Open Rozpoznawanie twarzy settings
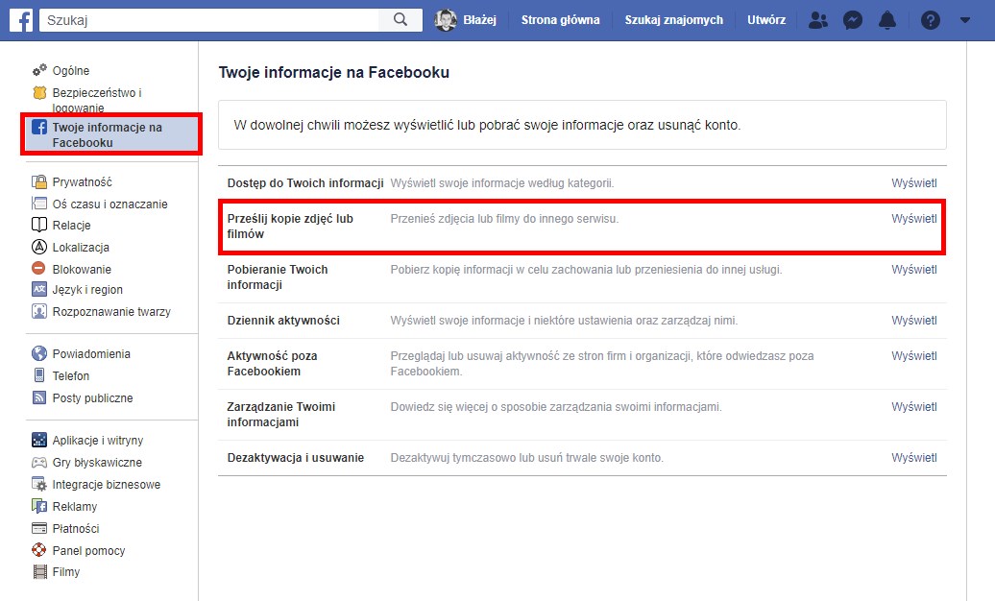Screen dimensions: 995x601 click(x=111, y=312)
